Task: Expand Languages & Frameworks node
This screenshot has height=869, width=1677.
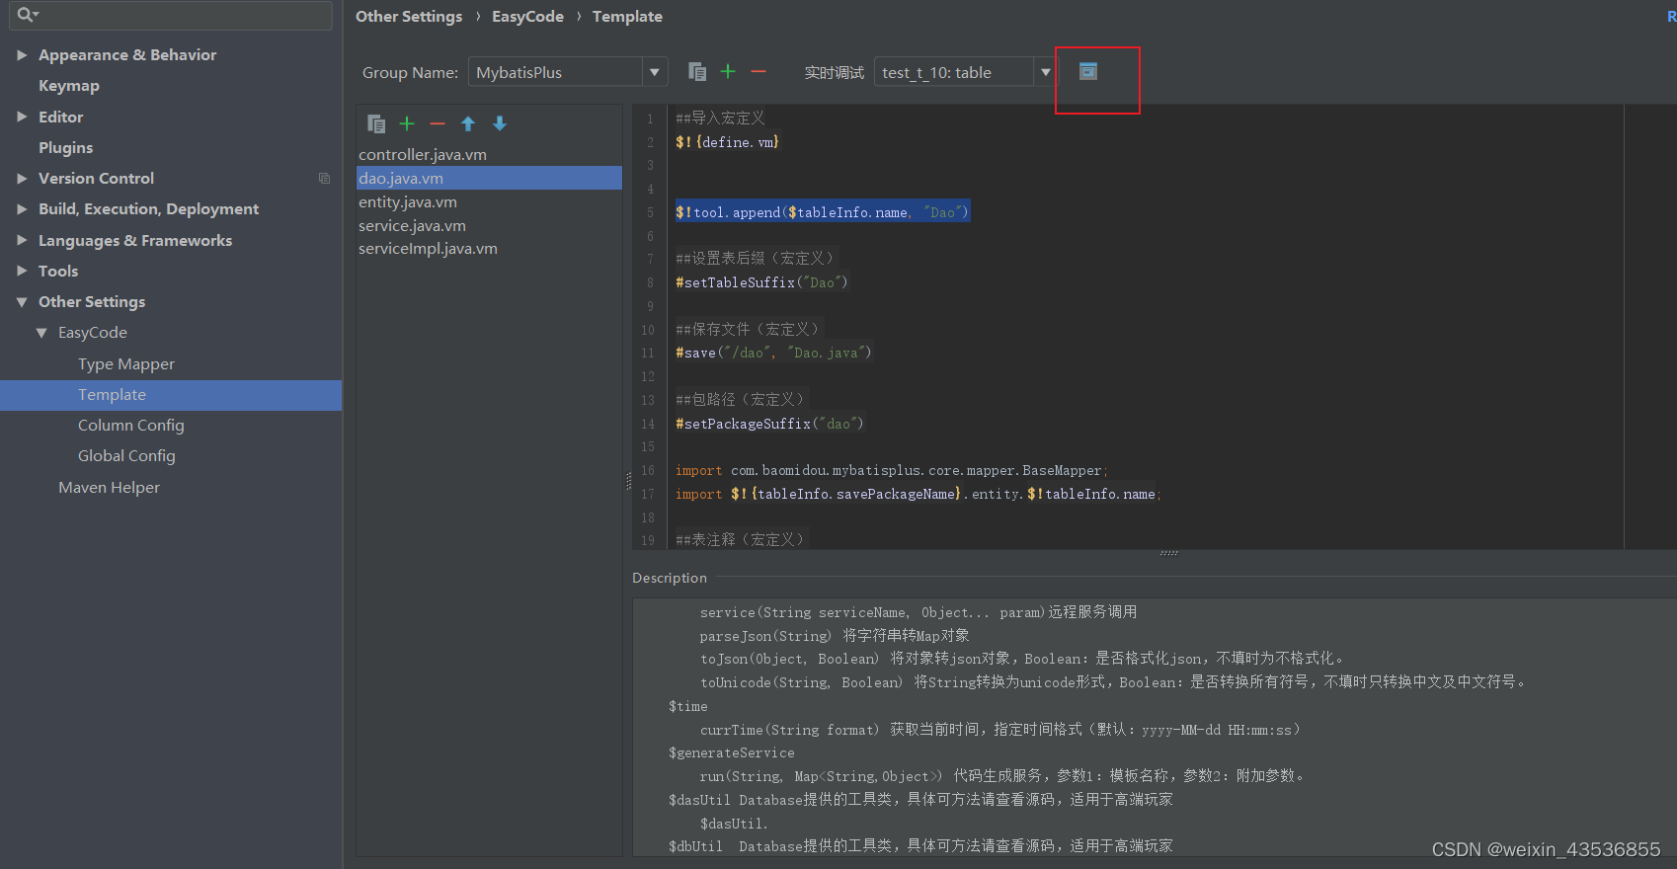Action: coord(22,240)
